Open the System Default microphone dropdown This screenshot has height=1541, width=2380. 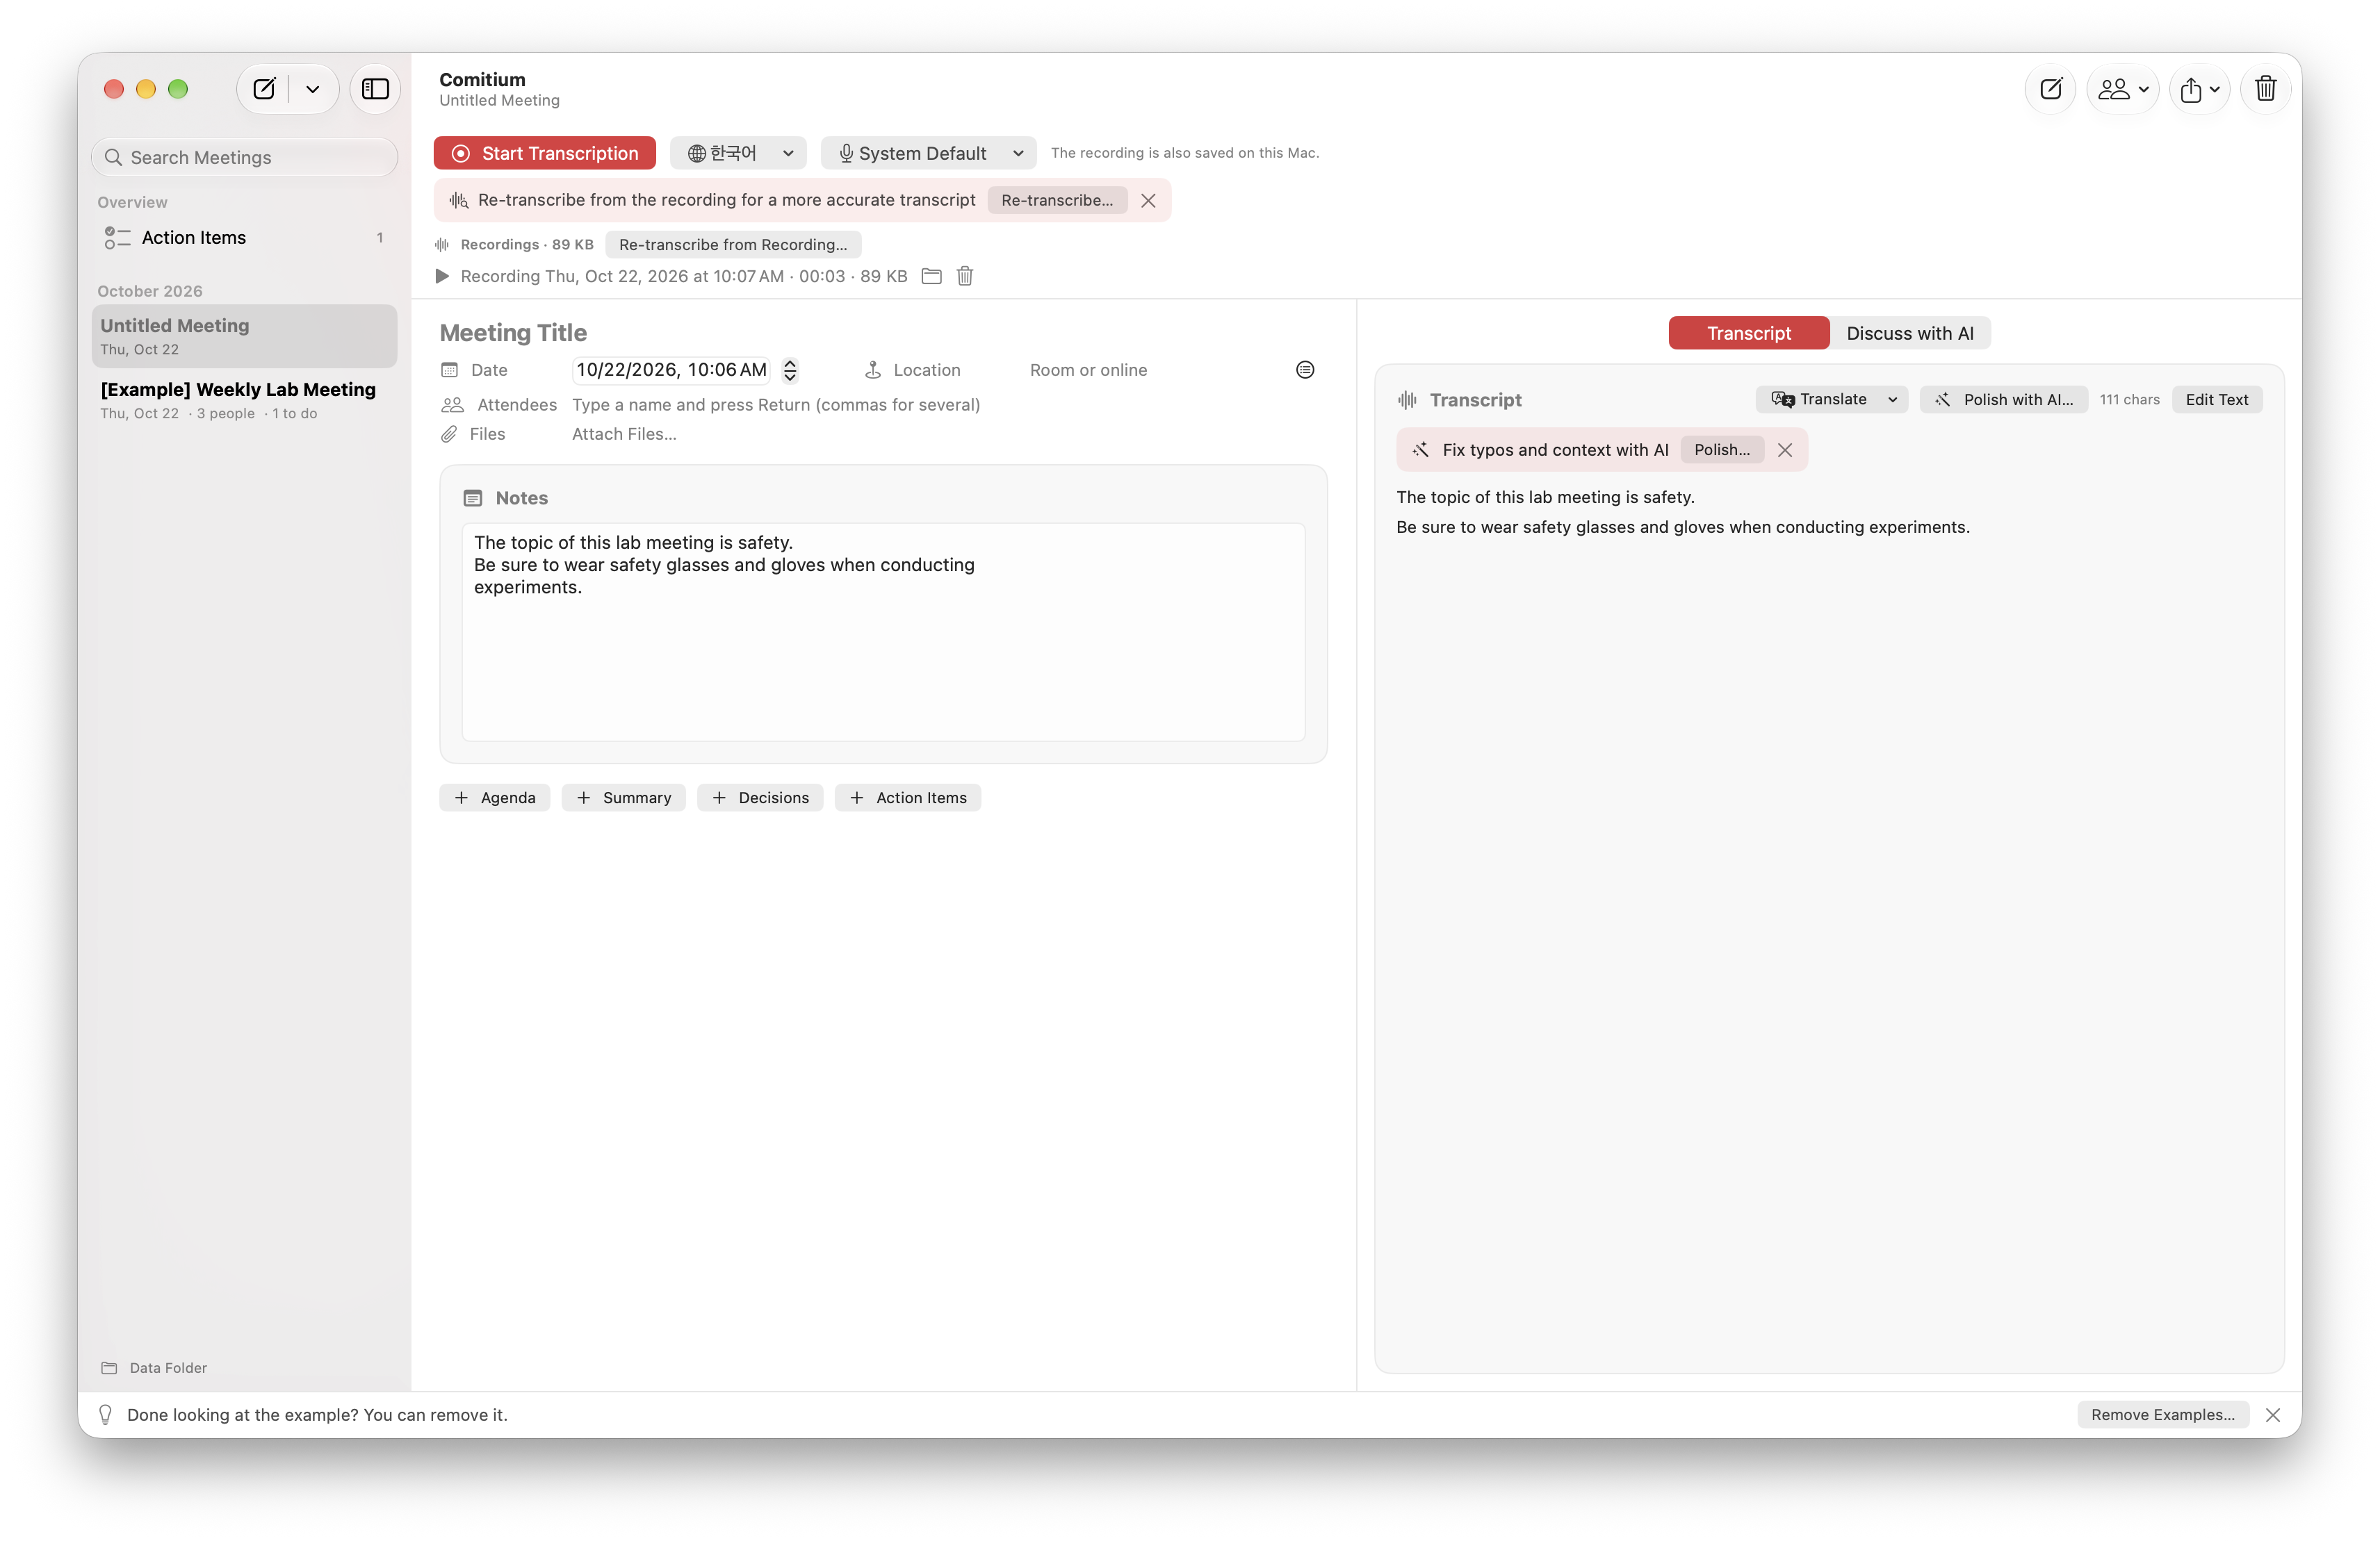929,153
